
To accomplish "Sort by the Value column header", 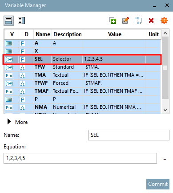I will (x=115, y=34).
